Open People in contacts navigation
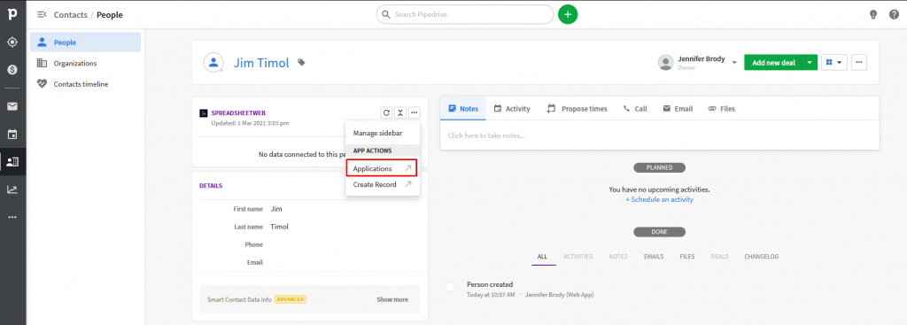 86,43
